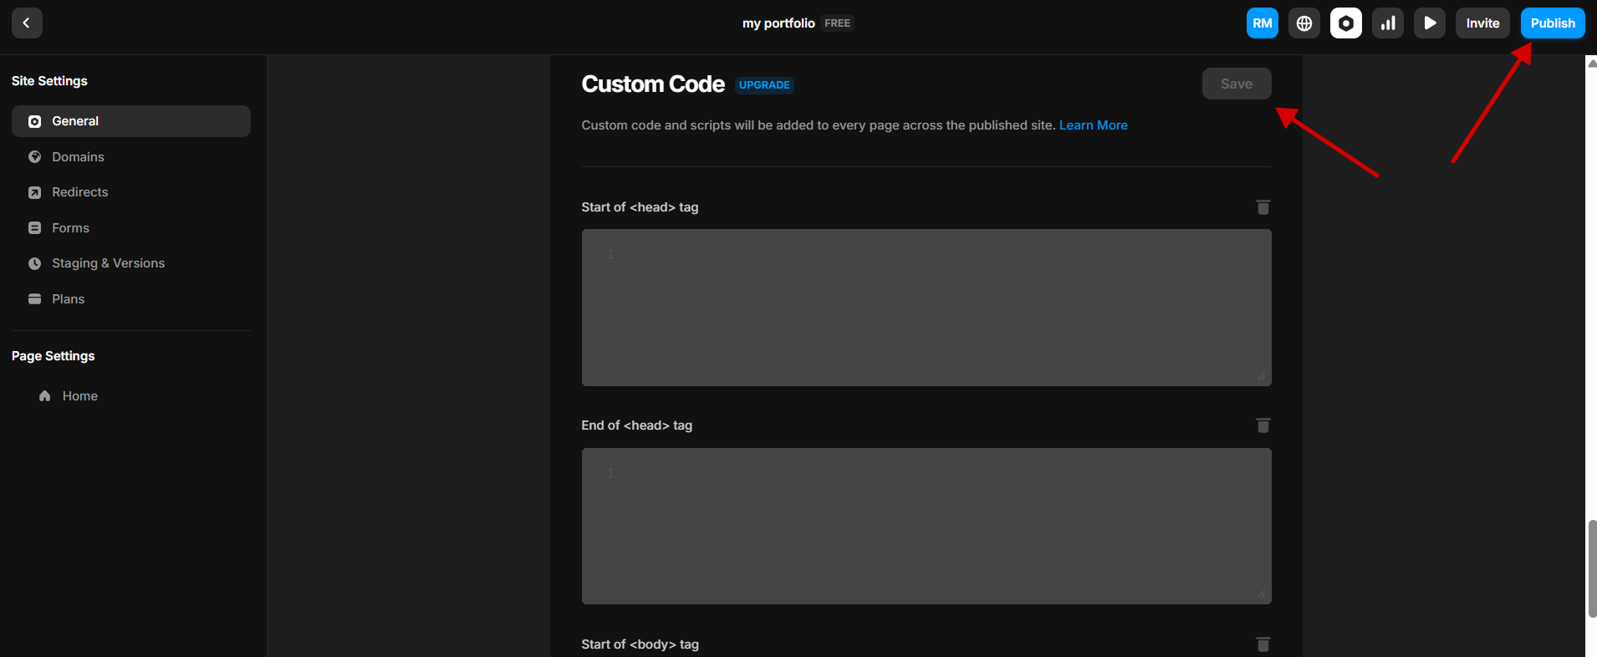Open the analytics bar chart icon
This screenshot has width=1597, height=657.
tap(1387, 23)
